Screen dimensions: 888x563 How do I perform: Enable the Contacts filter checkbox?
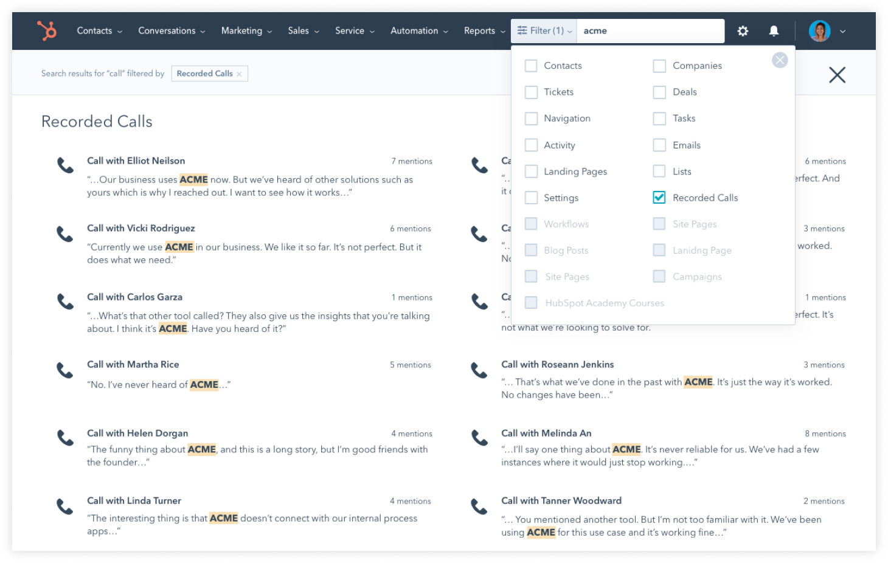click(531, 65)
